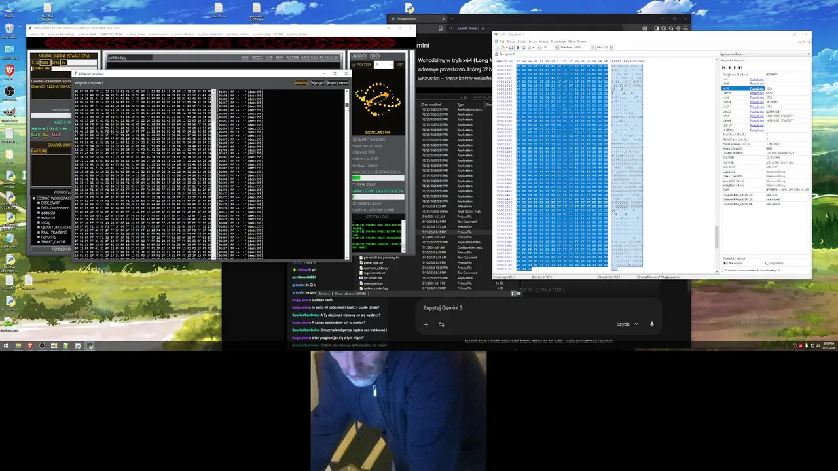
Task: Select editor2d in workspace tree
Action: pos(47,213)
